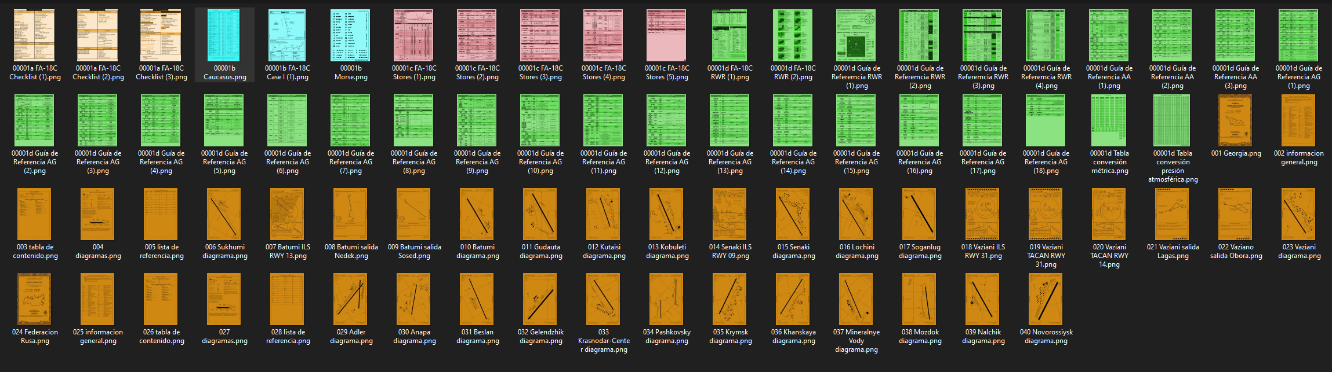
Task: Click 033 Krasnodar-Center diagrama.png file
Action: [603, 300]
